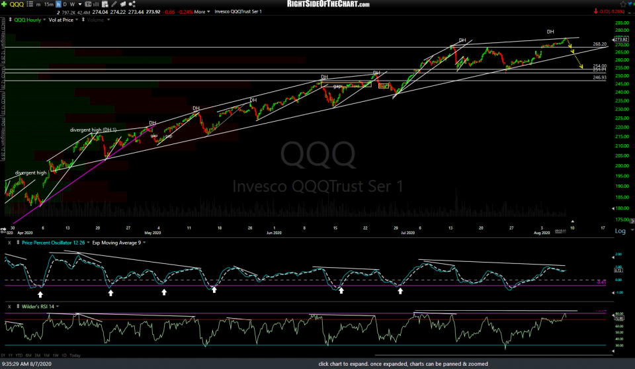Select the 6M time span
The height and width of the screenshot is (369, 635).
[x=28, y=355]
